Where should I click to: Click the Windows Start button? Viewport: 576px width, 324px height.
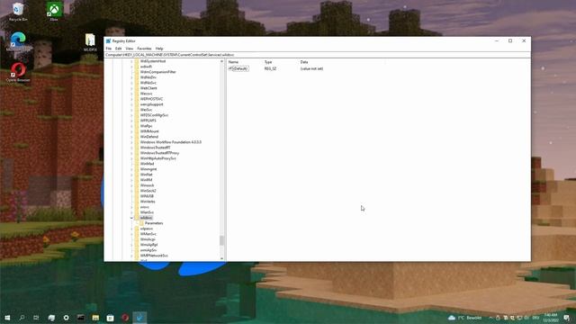(7, 318)
